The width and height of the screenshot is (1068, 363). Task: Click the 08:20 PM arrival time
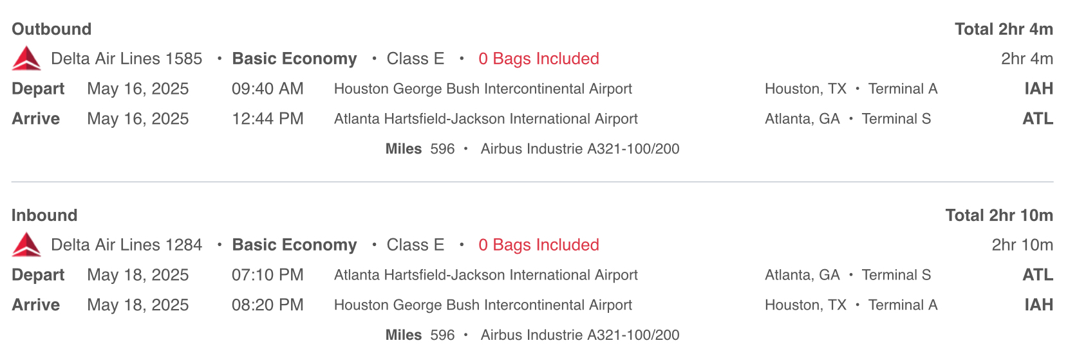pyautogui.click(x=267, y=305)
